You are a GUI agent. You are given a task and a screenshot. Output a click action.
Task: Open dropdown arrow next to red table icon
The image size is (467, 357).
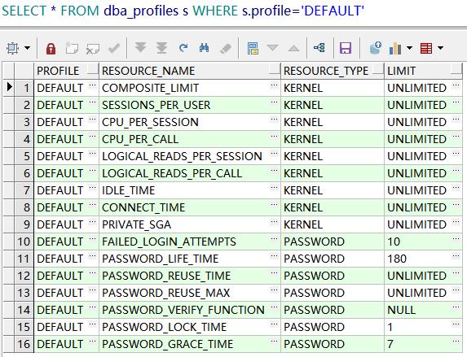(440, 48)
